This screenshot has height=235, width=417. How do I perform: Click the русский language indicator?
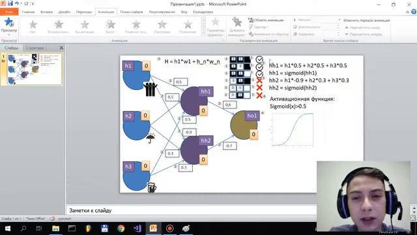tap(65, 219)
